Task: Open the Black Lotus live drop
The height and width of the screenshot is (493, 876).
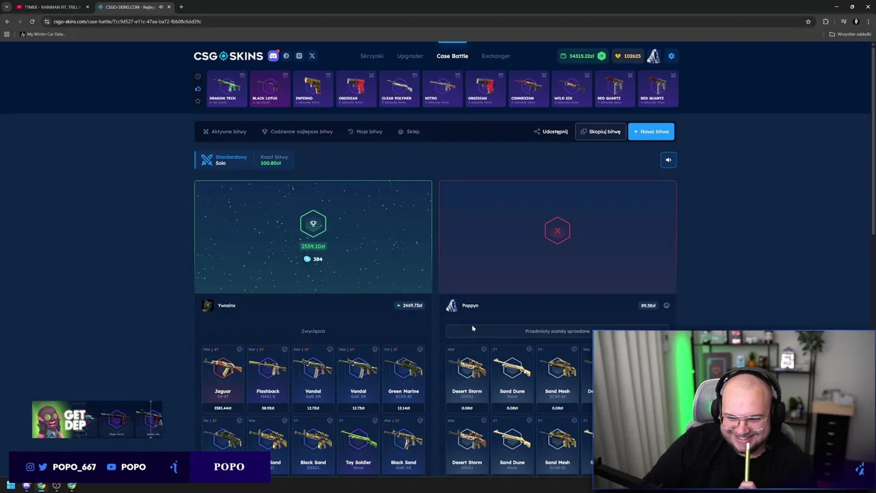Action: [270, 89]
